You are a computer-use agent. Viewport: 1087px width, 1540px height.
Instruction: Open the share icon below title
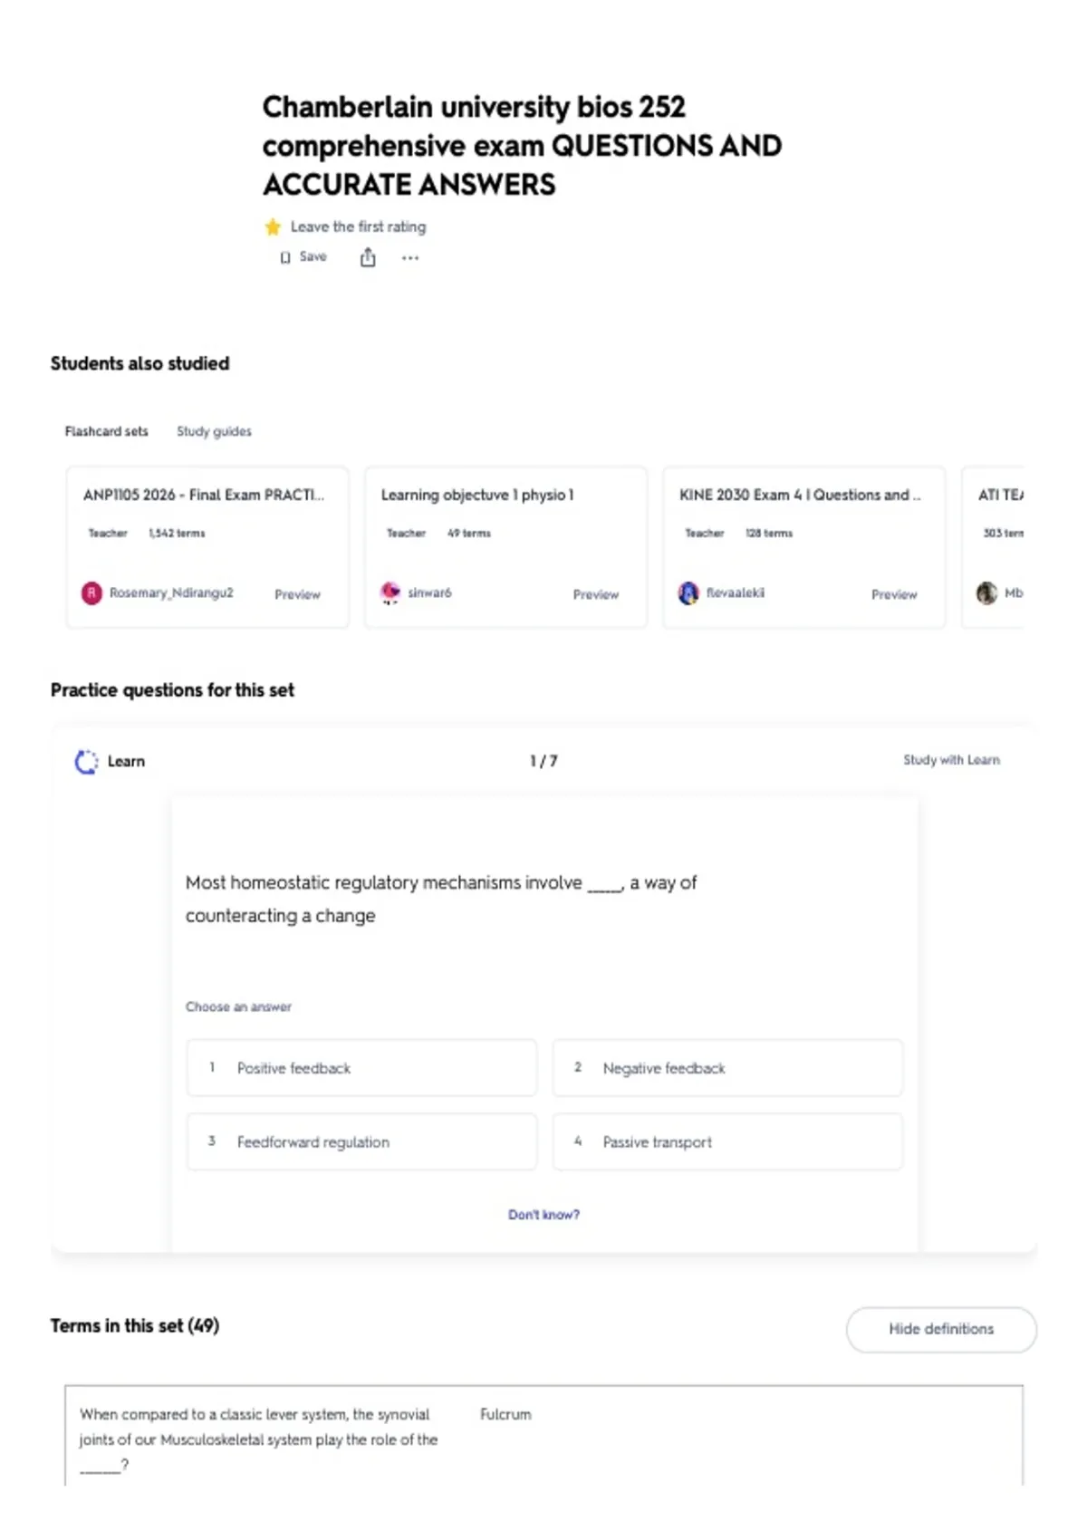pos(368,258)
